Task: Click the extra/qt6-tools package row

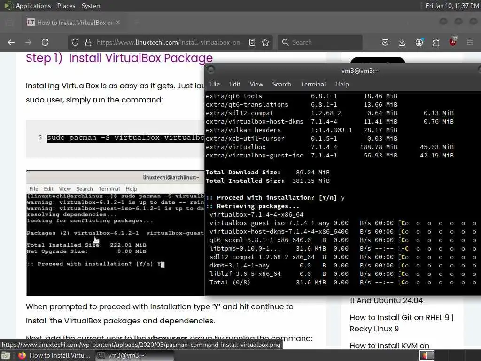Action: 301,96
